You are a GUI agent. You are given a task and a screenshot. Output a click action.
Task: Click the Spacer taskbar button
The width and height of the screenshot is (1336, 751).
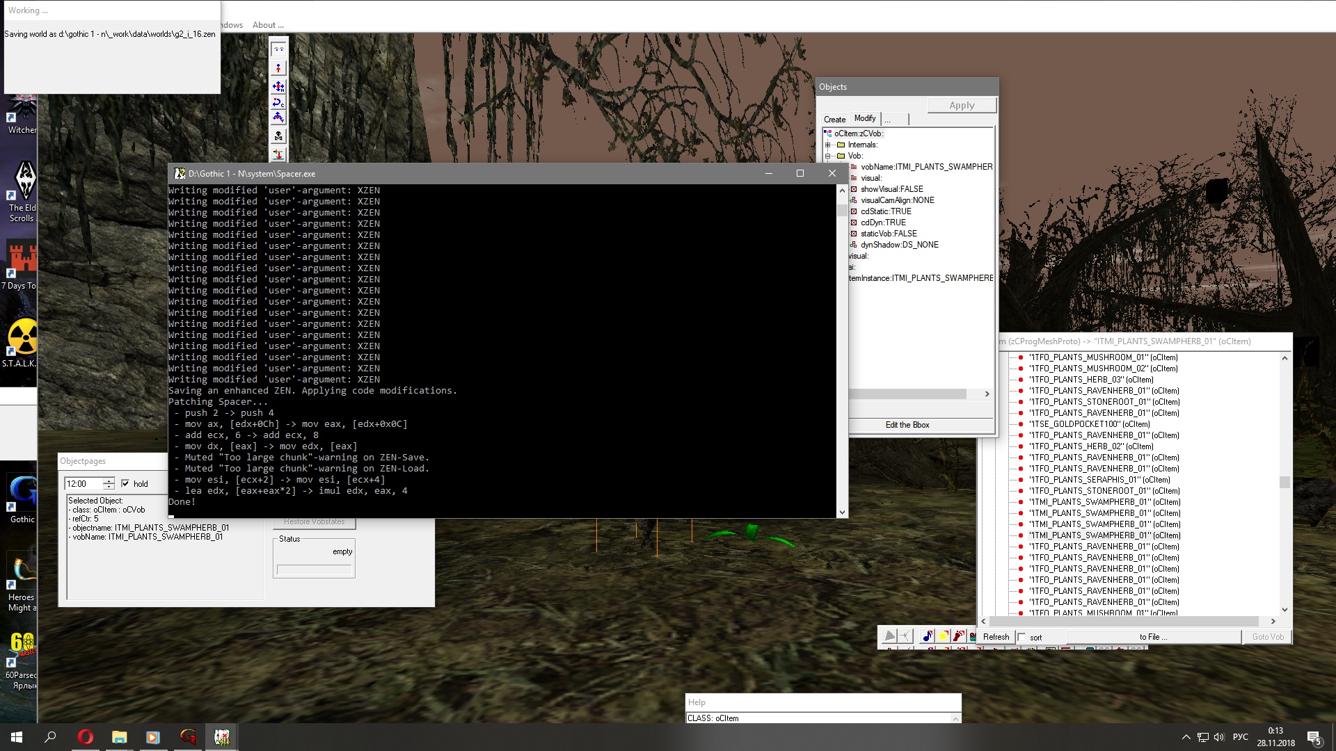pyautogui.click(x=222, y=737)
